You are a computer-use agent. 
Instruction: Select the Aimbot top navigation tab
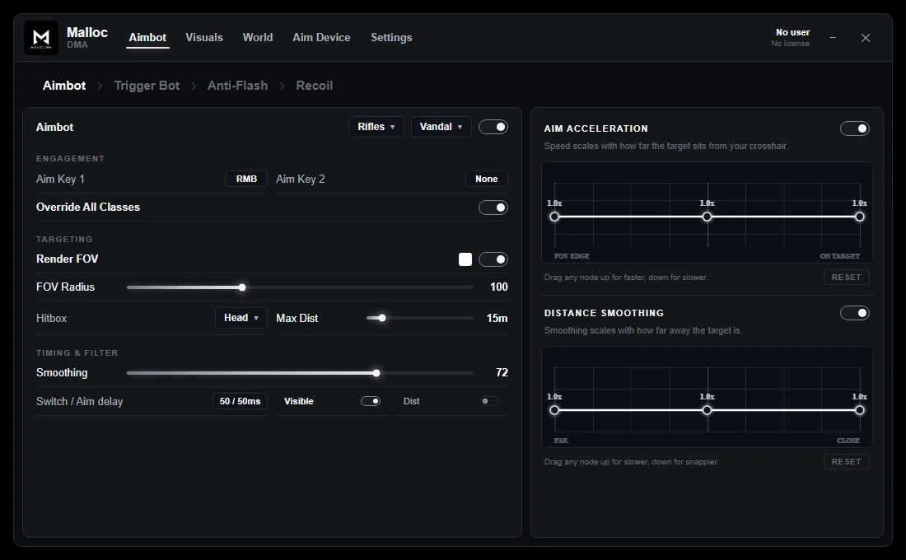pos(147,38)
